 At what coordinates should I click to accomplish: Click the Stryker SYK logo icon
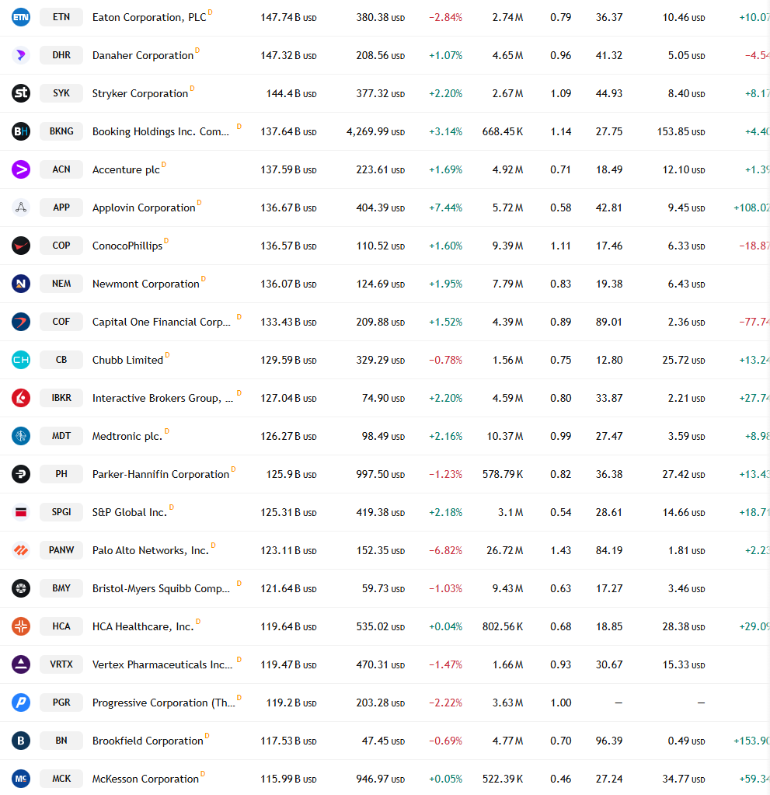pos(21,93)
